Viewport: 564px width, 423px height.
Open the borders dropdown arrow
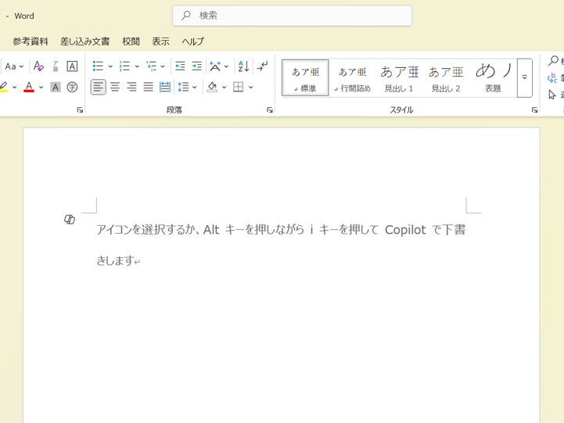250,88
